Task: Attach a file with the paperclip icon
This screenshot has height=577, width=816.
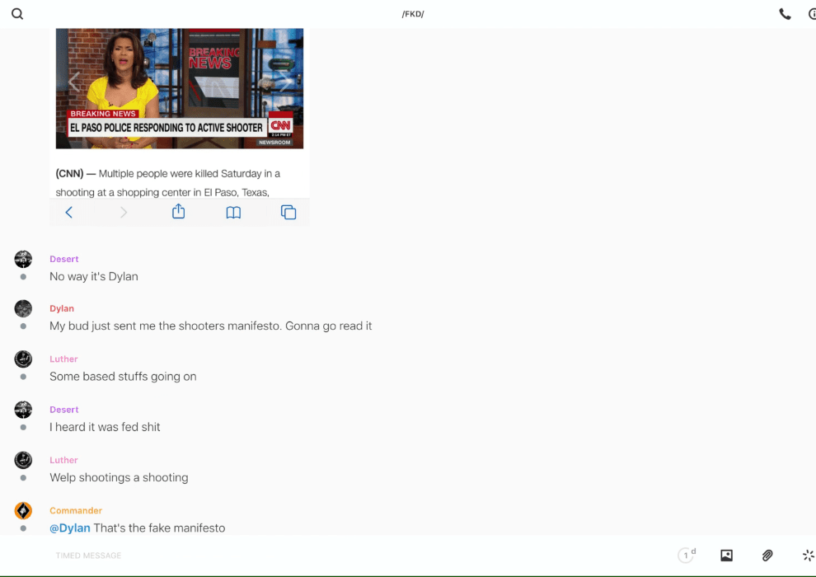Action: click(x=767, y=556)
